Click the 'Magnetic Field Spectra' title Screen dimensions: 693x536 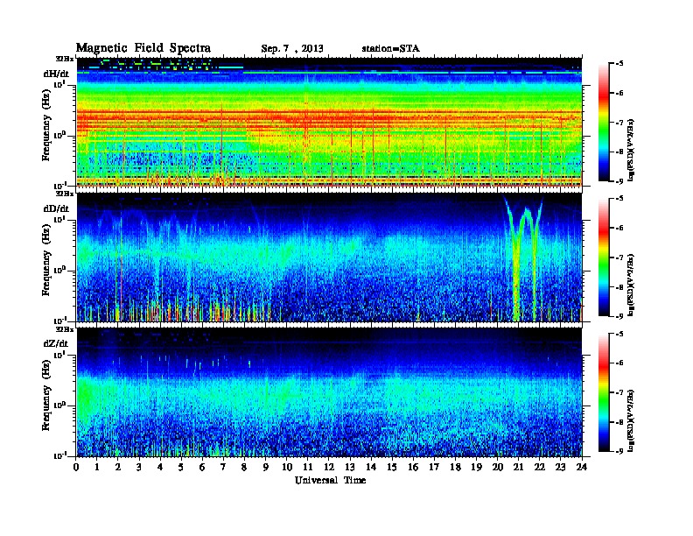click(x=143, y=48)
